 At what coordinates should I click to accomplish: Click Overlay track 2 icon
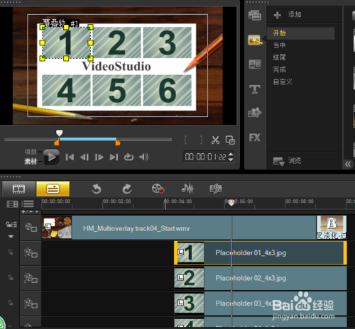(x=31, y=278)
